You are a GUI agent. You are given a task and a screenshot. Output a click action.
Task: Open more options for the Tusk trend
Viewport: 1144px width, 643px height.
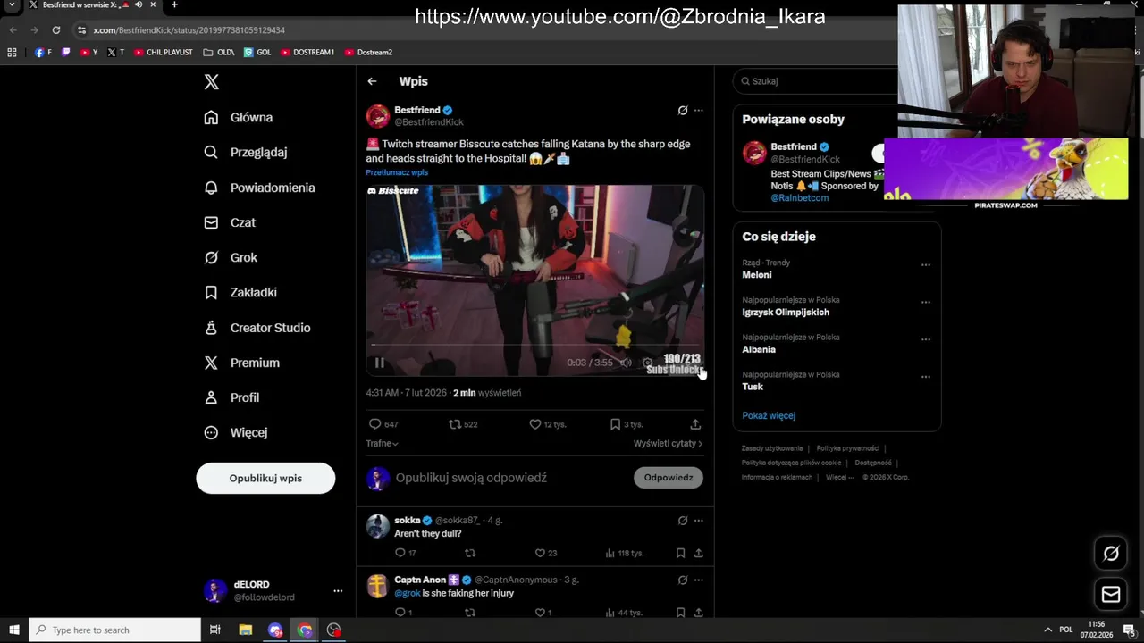click(926, 377)
